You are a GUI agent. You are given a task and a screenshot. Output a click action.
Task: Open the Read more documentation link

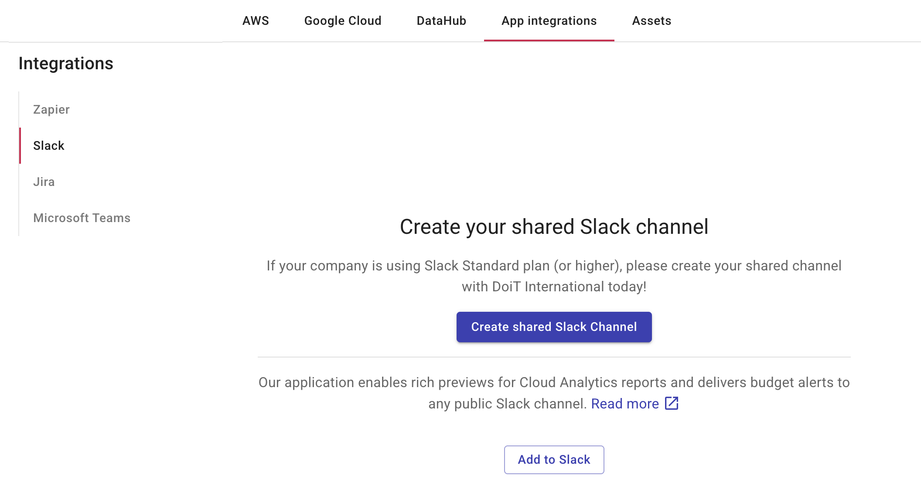tap(625, 404)
